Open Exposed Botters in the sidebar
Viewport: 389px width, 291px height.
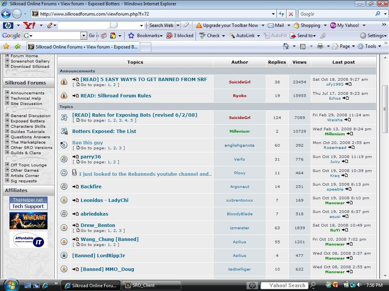(28, 121)
